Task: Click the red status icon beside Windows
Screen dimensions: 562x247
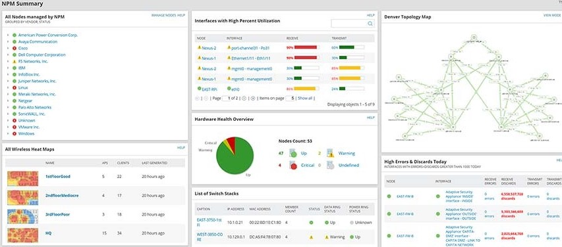Action: pyautogui.click(x=14, y=134)
